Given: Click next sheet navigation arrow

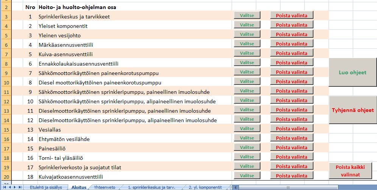Looking at the screenshot, I should click(15, 187).
